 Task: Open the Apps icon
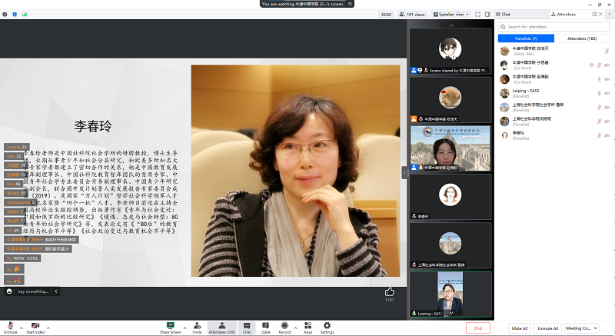click(x=308, y=328)
